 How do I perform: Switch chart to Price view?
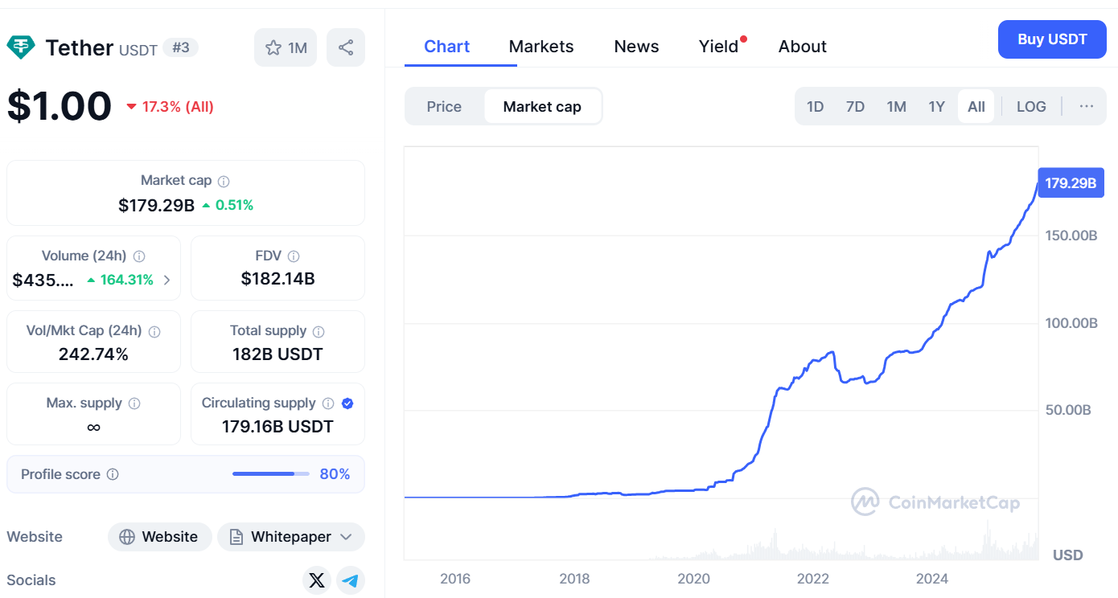[444, 107]
